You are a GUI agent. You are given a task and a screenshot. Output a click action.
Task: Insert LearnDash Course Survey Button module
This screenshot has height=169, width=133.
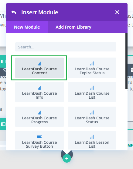pyautogui.click(x=39, y=140)
